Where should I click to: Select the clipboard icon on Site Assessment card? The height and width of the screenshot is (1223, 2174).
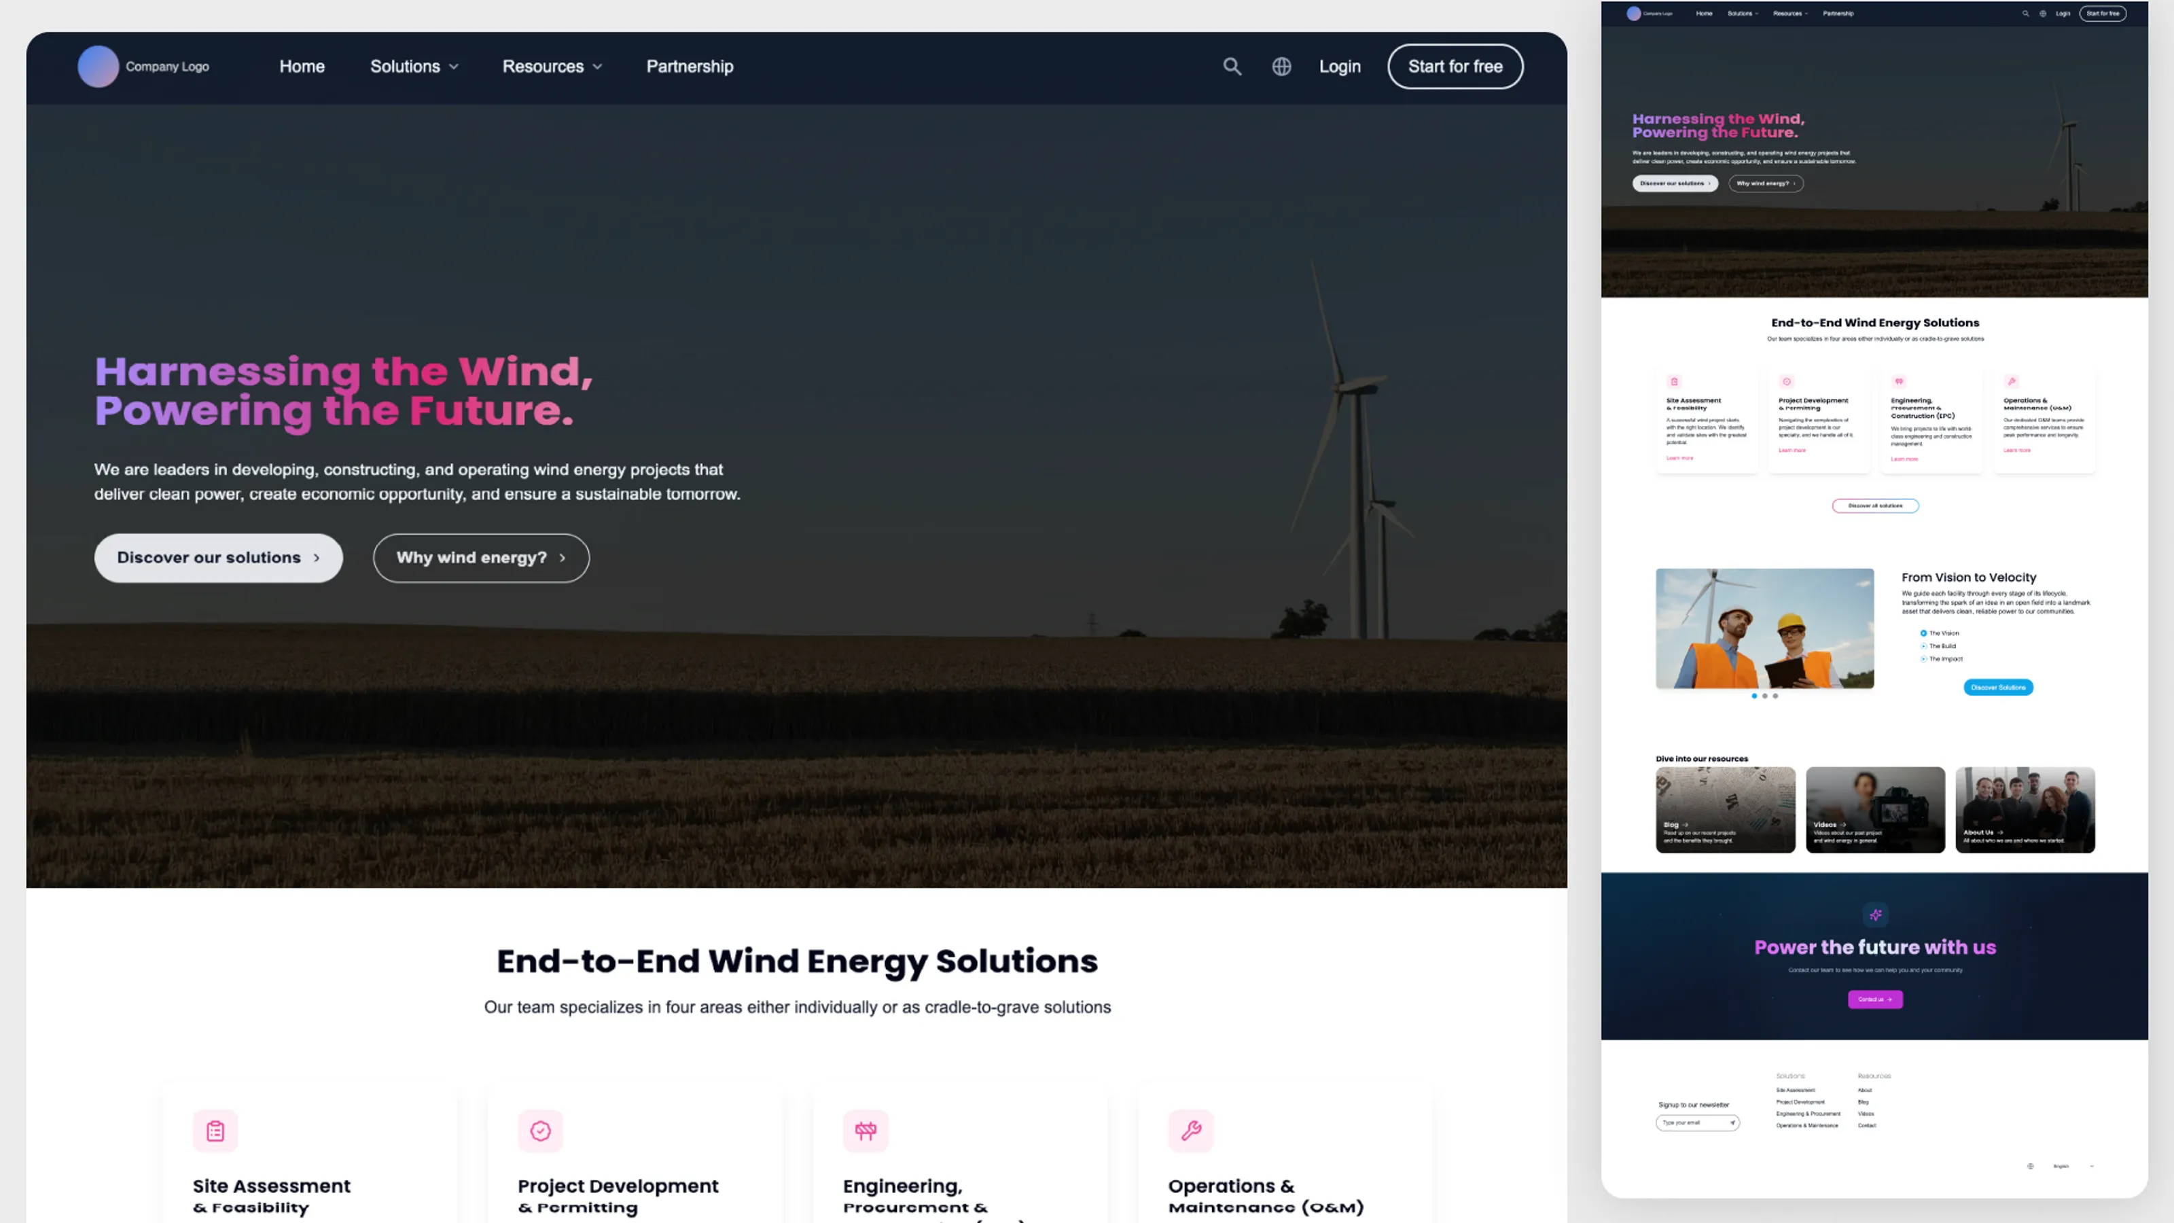click(x=216, y=1131)
